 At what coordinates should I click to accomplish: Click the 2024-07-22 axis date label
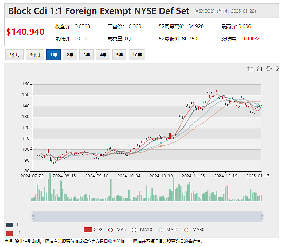point(32,176)
